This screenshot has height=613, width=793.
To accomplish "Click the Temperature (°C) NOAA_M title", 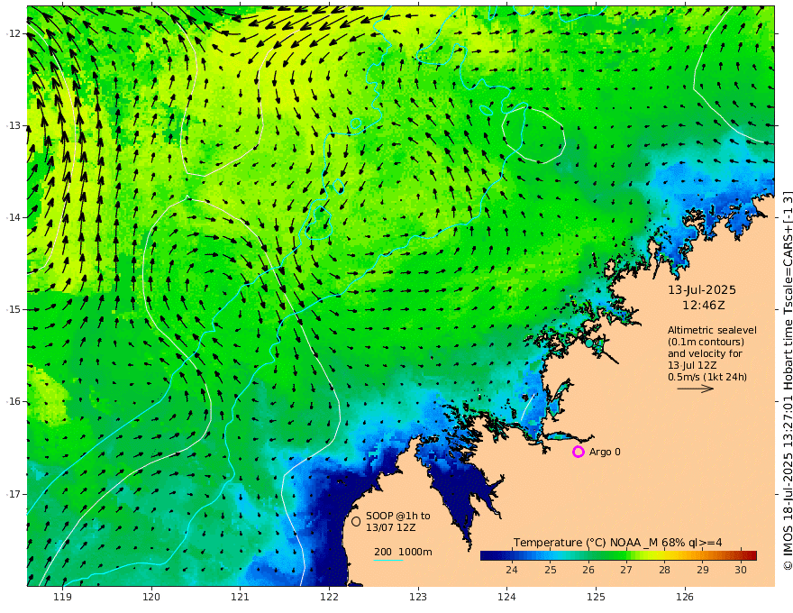I will pos(617,543).
